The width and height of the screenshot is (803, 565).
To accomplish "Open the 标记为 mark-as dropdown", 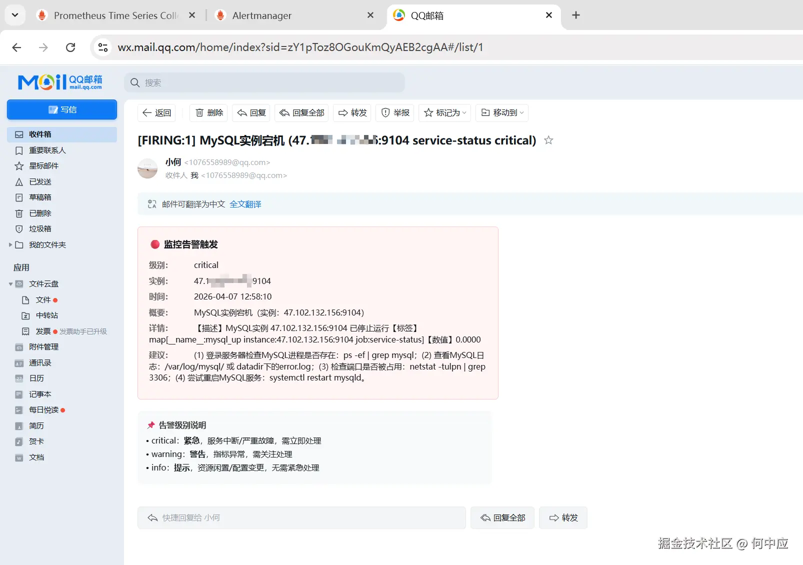I will point(444,112).
